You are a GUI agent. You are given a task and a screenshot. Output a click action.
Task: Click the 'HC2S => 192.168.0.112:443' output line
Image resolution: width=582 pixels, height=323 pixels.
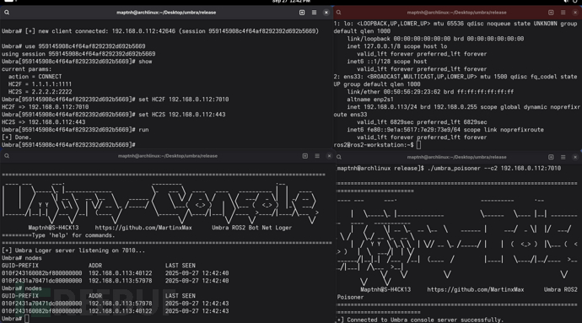(x=43, y=122)
